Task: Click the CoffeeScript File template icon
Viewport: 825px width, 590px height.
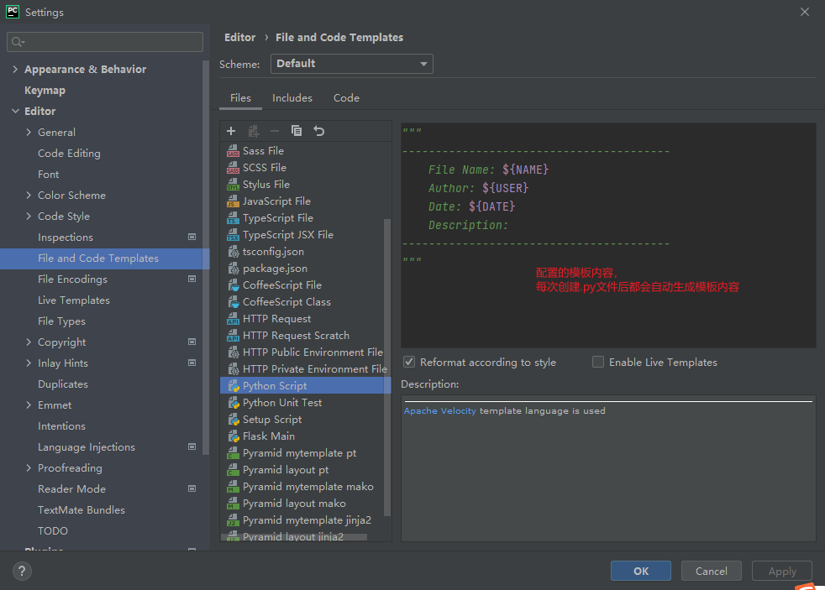Action: click(x=233, y=285)
